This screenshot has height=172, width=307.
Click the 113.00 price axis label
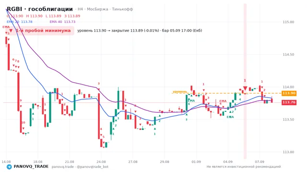[288, 152]
